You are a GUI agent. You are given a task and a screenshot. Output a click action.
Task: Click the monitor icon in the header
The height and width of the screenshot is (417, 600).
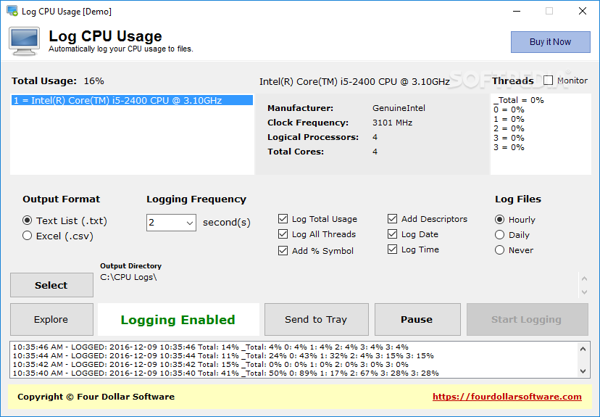coord(25,41)
